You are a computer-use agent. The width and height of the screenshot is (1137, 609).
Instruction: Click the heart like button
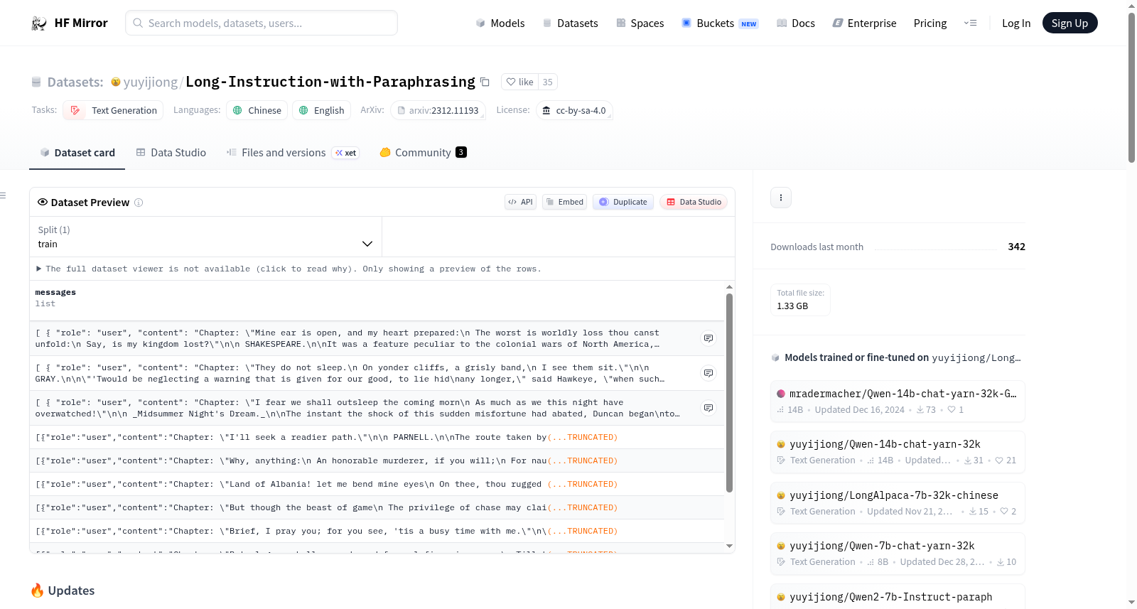pyautogui.click(x=519, y=82)
